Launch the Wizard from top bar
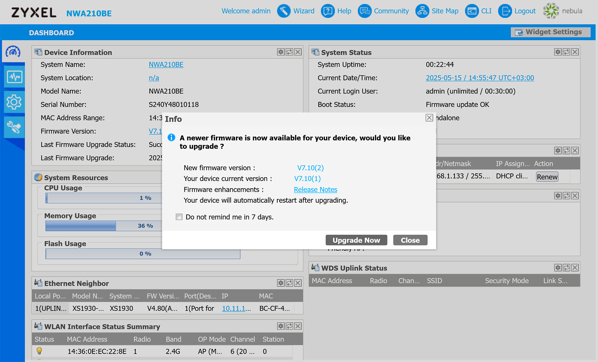This screenshot has height=362, width=598. (296, 11)
